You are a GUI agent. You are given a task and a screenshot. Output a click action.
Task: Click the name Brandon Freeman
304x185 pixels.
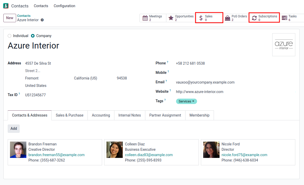click(42, 144)
